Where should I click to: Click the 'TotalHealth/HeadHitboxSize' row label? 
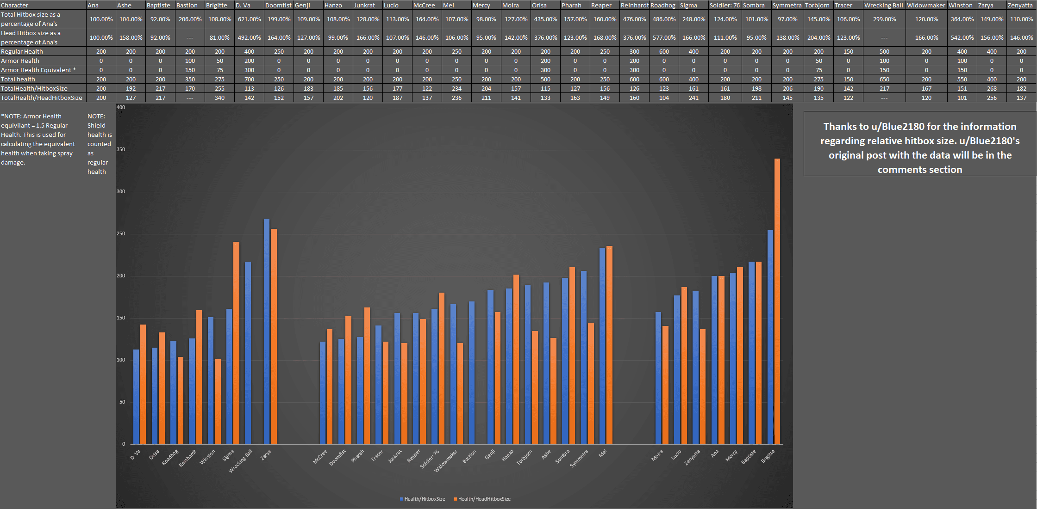(44, 98)
